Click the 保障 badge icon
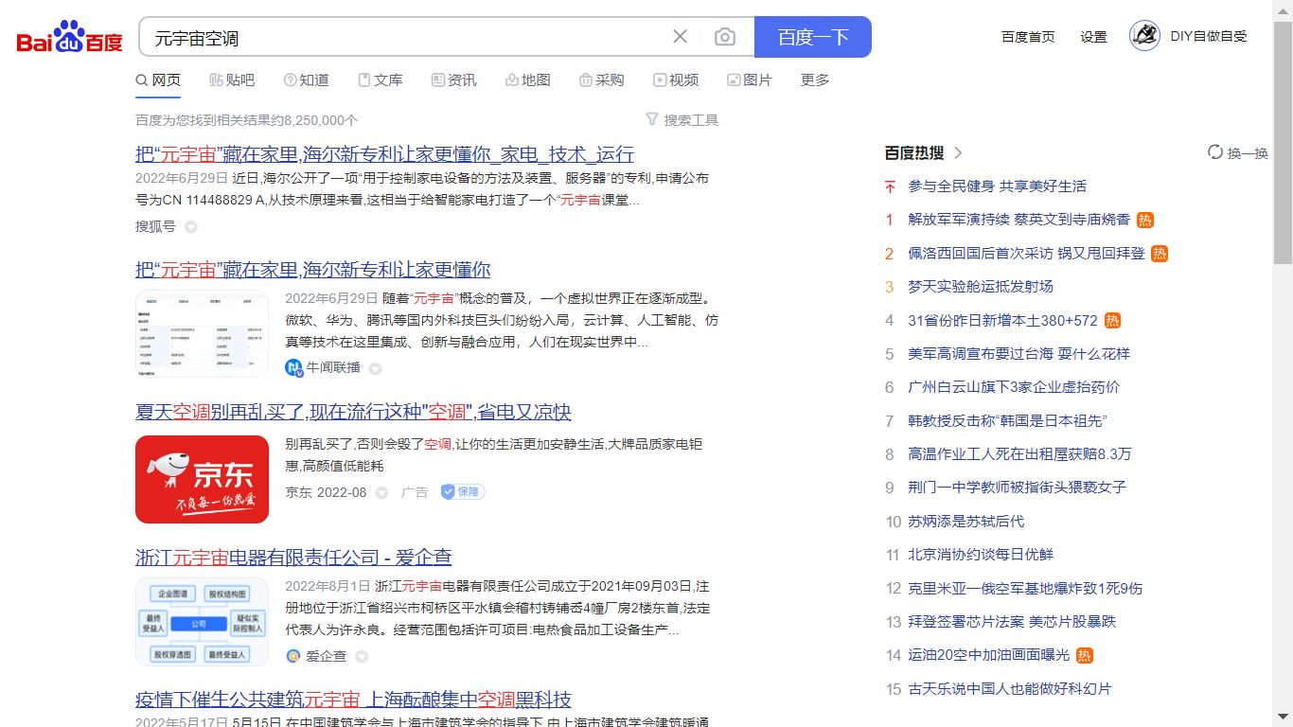Viewport: 1293px width, 727px height. [x=463, y=492]
